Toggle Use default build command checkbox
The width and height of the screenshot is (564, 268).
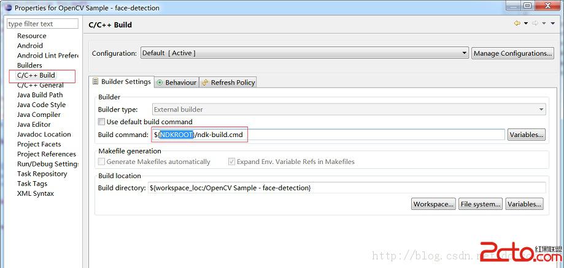[101, 122]
